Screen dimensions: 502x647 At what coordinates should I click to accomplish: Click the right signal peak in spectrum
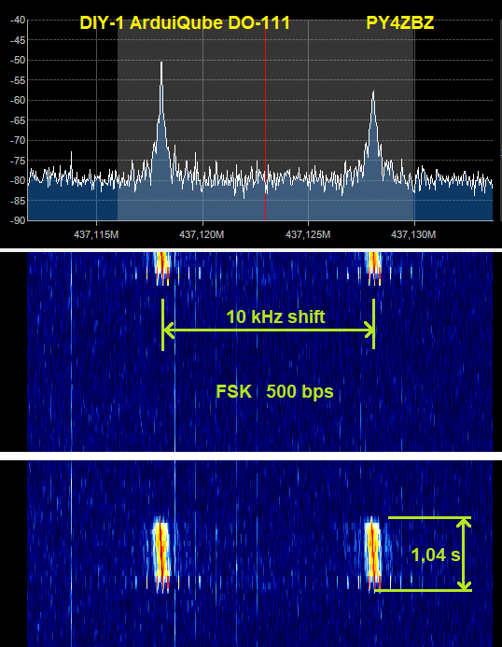pos(373,136)
